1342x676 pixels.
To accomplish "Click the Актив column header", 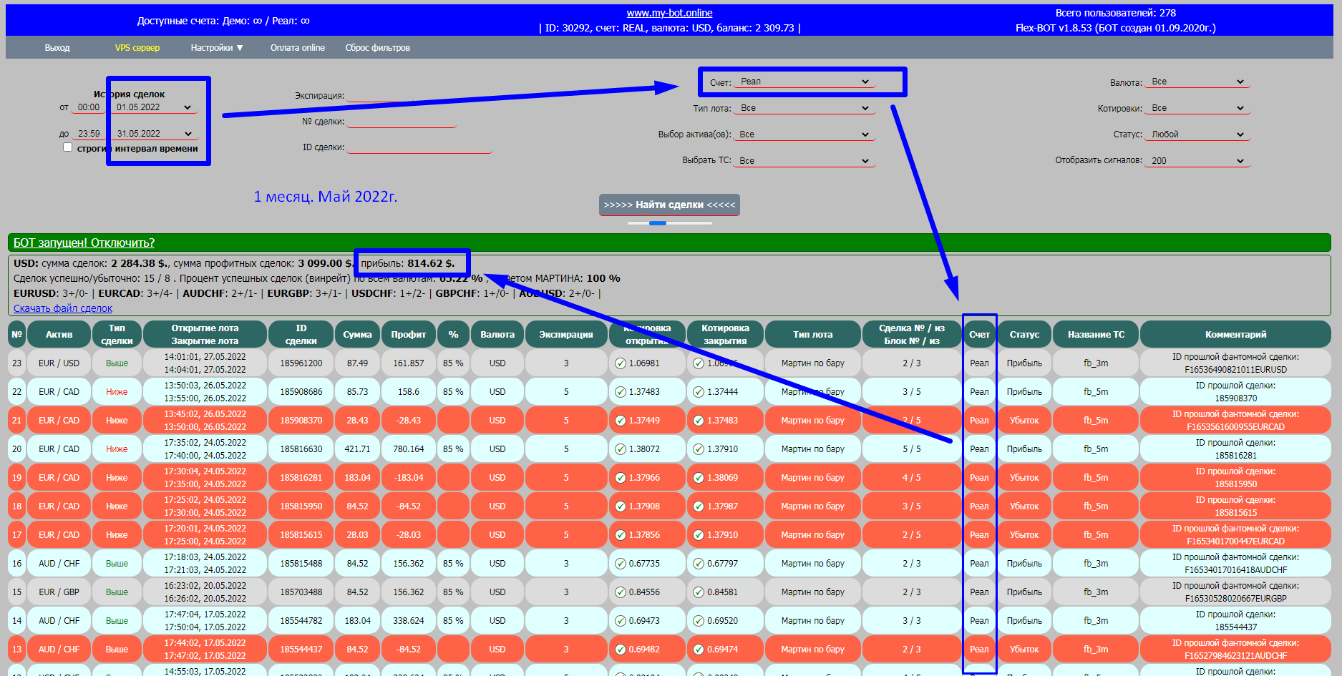I will 59,334.
